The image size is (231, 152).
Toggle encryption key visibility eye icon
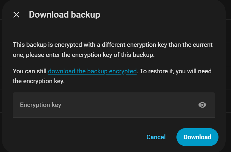tap(202, 105)
